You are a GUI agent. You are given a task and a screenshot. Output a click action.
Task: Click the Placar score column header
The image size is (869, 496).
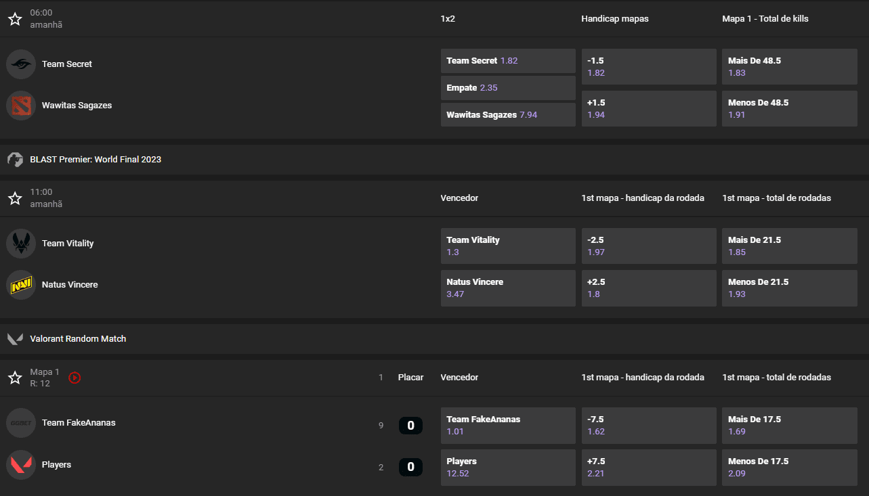[x=410, y=378]
